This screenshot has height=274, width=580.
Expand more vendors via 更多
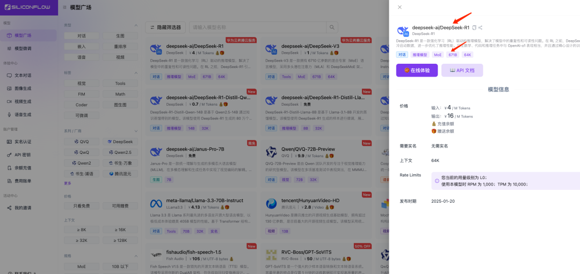point(68,183)
